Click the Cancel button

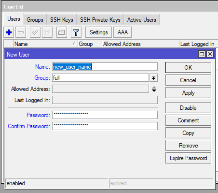tap(188, 80)
